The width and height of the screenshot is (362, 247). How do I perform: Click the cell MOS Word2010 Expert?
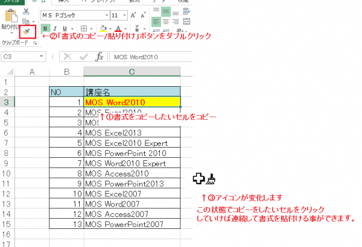click(x=132, y=163)
